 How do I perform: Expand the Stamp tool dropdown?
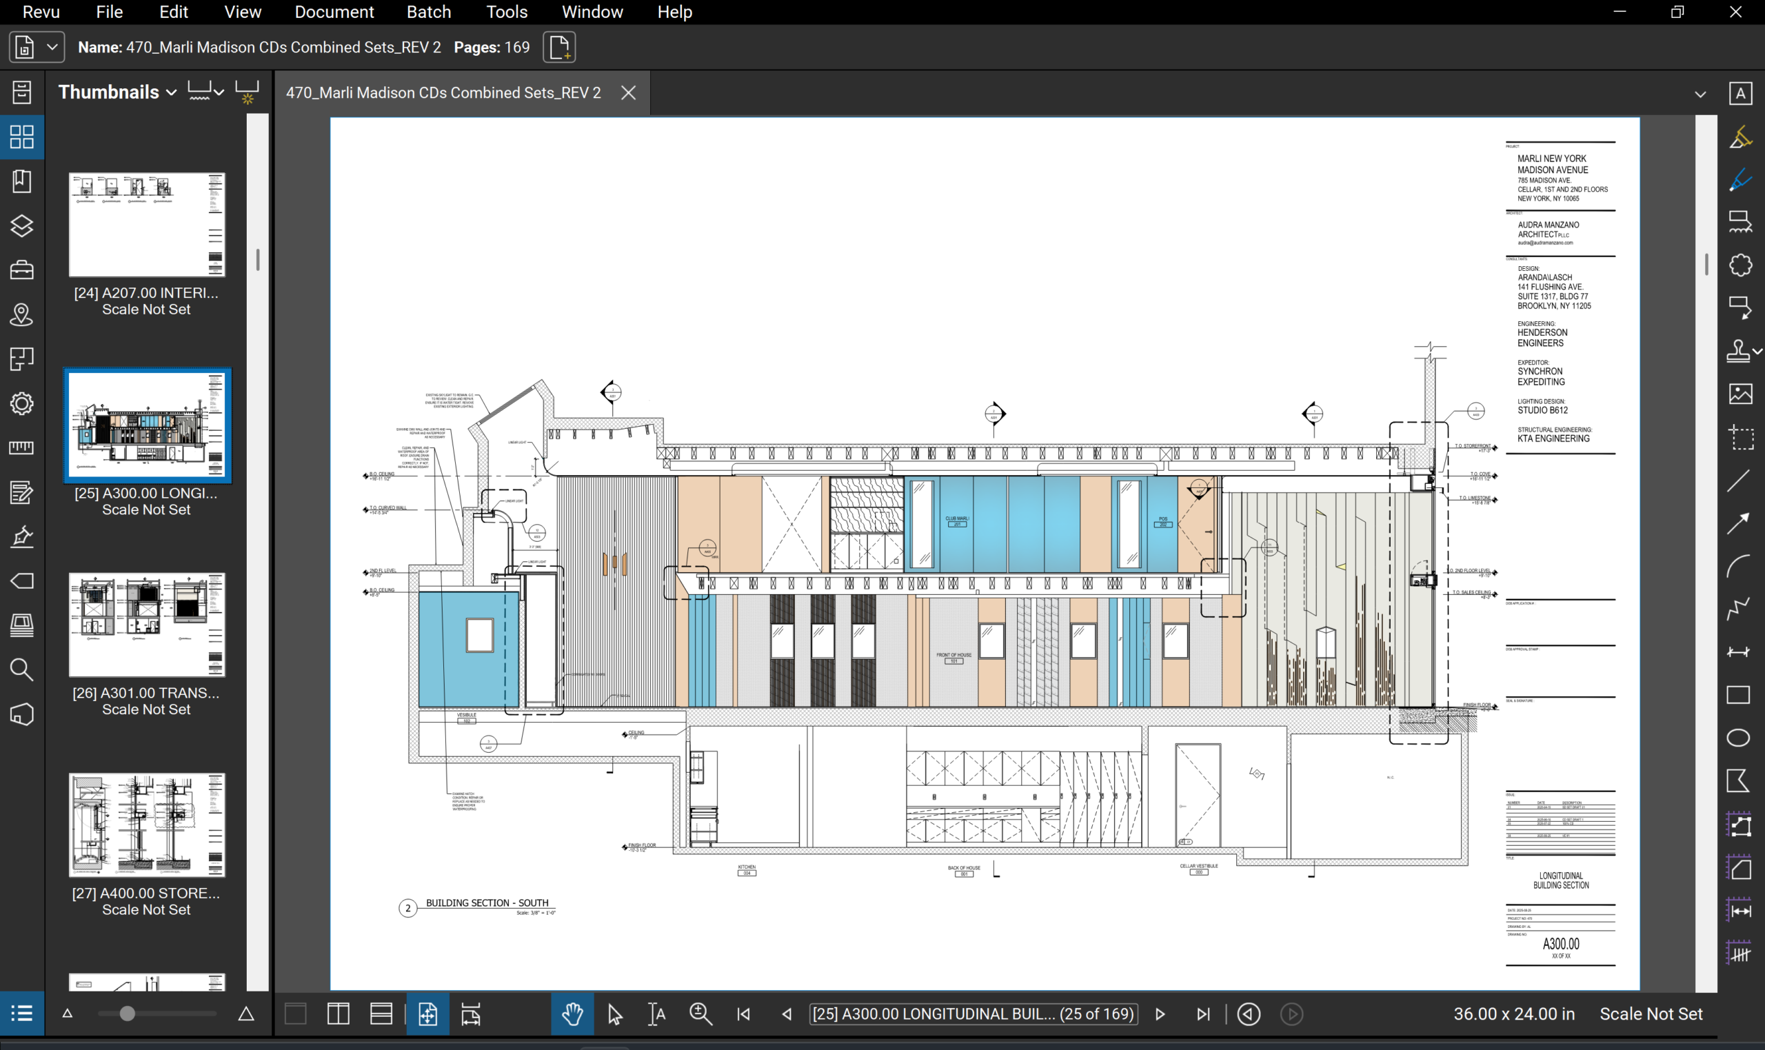pos(1758,351)
